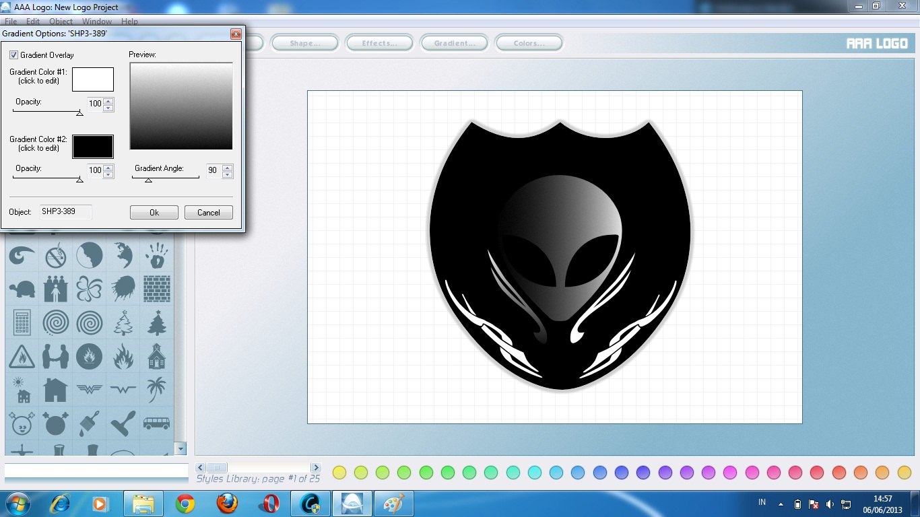Select the face-profile circle shape
This screenshot has height=517, width=920.
(x=89, y=256)
